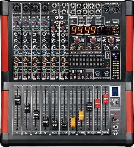
Task: Toggle phantom power on channel 4
Action: [48, 17]
